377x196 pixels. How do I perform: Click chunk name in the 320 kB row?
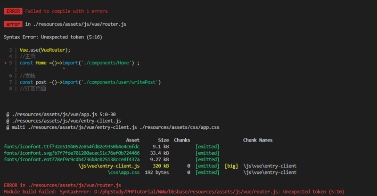(x=270, y=166)
